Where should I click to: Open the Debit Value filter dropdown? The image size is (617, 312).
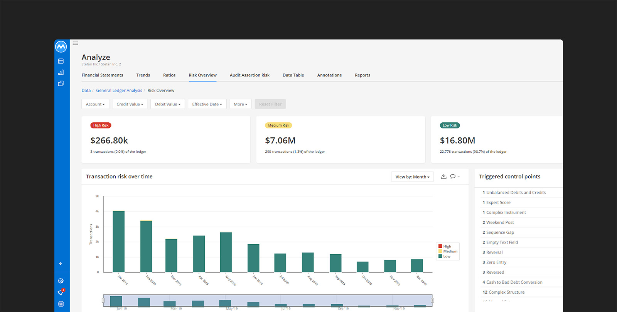pos(168,104)
